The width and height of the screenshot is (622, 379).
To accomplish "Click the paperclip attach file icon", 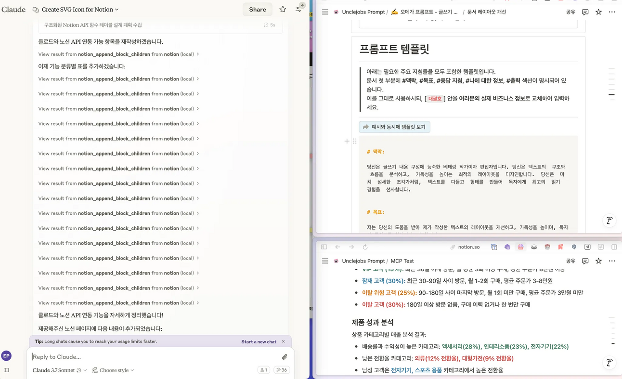I will click(x=285, y=357).
